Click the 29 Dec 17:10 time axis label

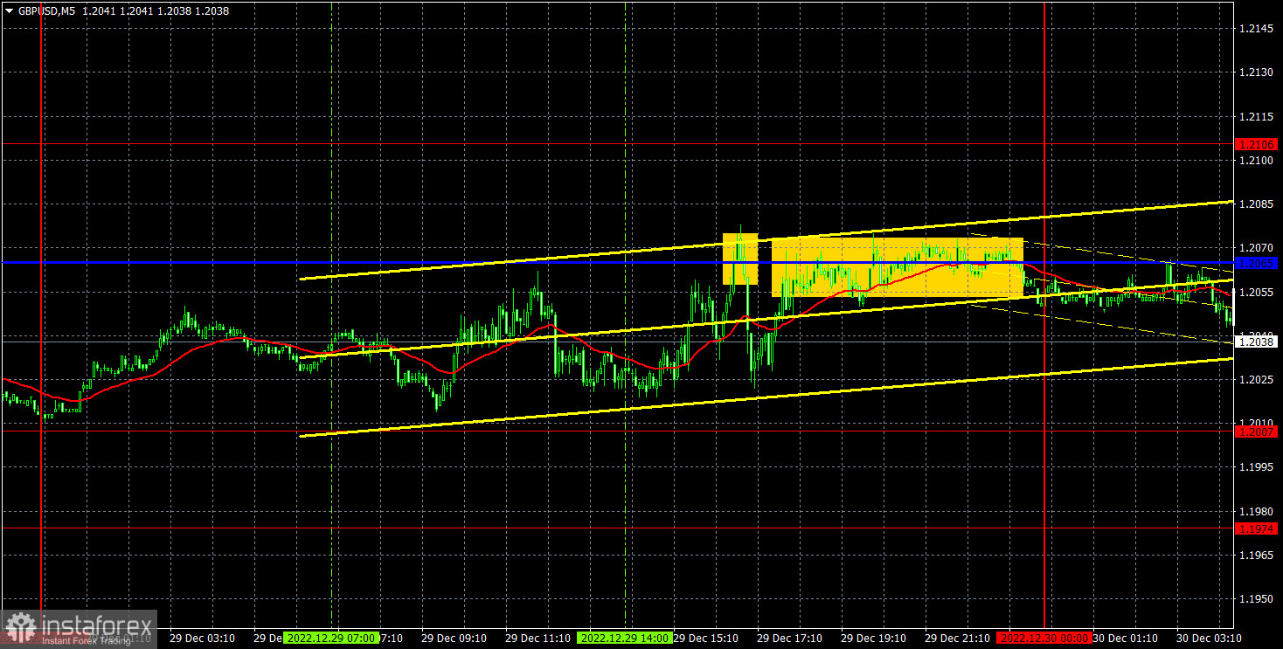pyautogui.click(x=787, y=639)
